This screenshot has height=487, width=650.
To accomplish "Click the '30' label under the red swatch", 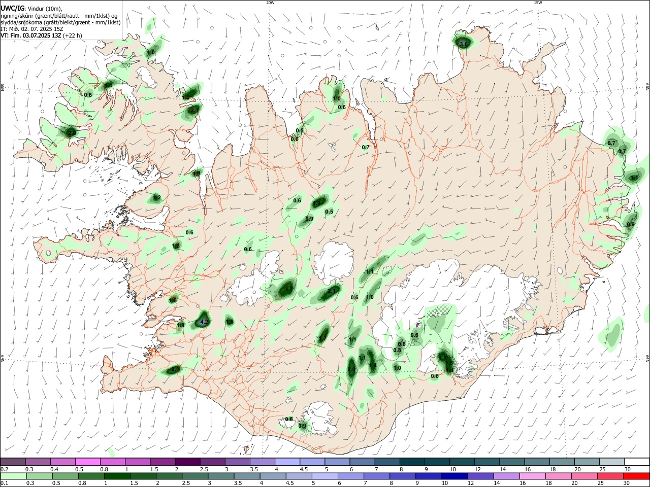I will (x=628, y=483).
